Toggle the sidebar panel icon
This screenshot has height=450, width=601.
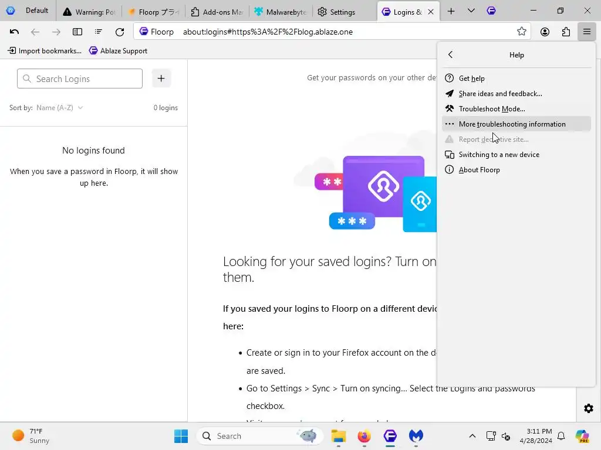[x=77, y=32]
